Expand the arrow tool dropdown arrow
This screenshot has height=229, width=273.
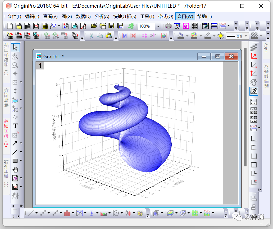tap(21, 143)
